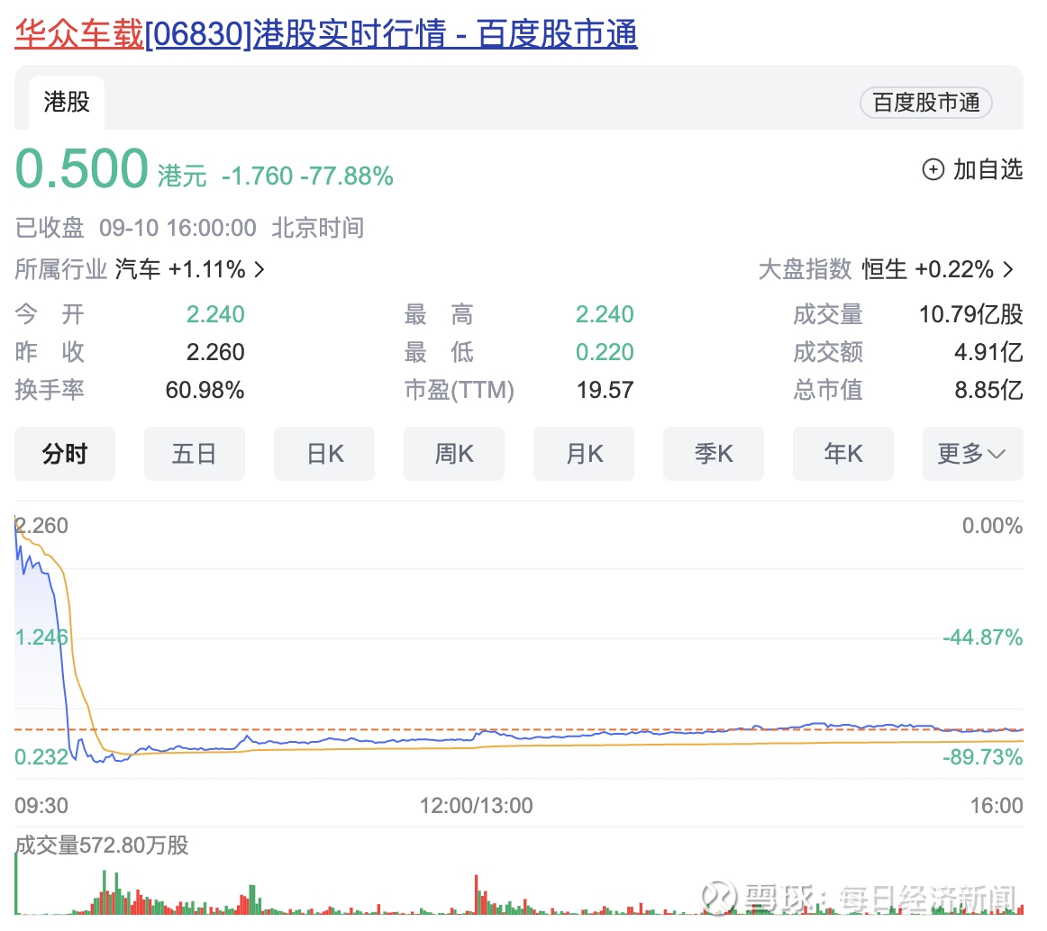Click the 2.260 chart axis label
The height and width of the screenshot is (931, 1047).
41,526
